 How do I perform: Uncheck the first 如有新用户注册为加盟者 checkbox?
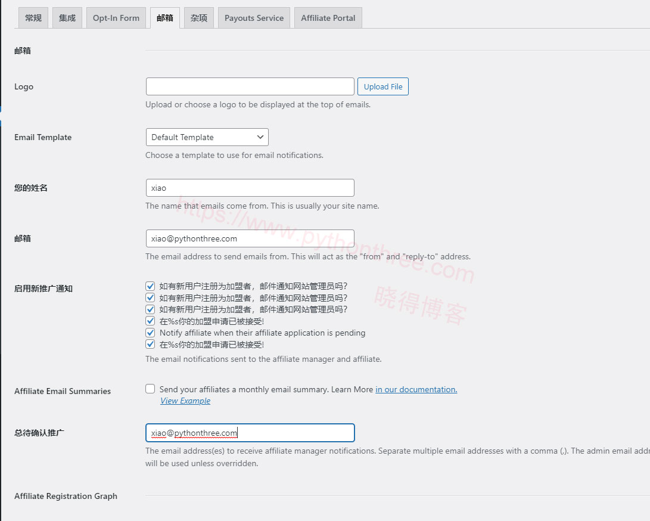click(x=150, y=286)
